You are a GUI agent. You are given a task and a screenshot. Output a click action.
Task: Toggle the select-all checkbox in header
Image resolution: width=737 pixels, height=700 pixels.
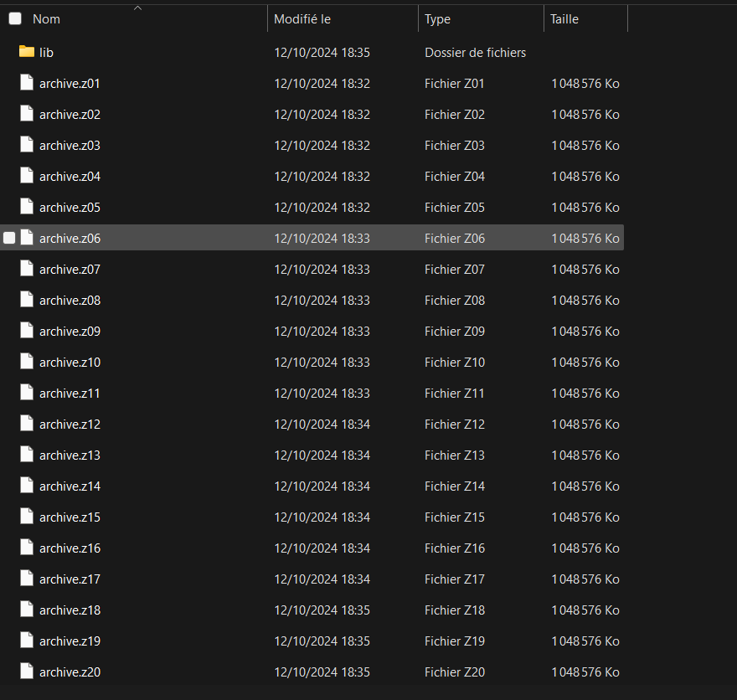click(15, 18)
